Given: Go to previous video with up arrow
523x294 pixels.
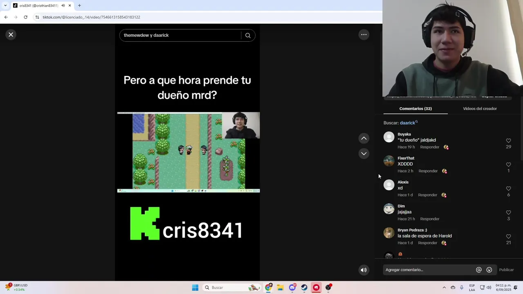Looking at the screenshot, I should pyautogui.click(x=364, y=138).
